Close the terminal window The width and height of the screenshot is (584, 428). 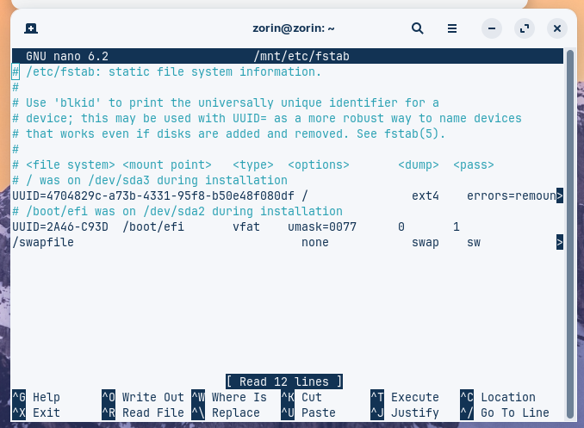coord(556,28)
